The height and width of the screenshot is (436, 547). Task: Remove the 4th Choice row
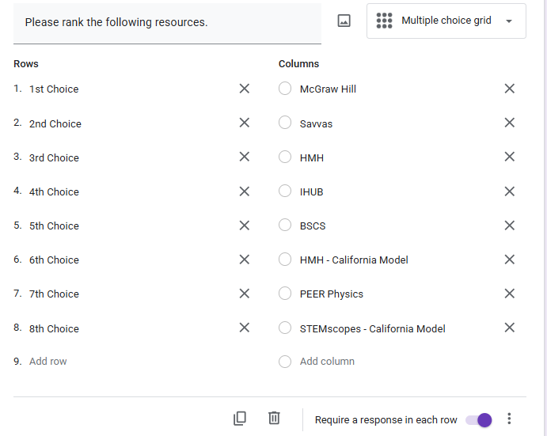[245, 191]
